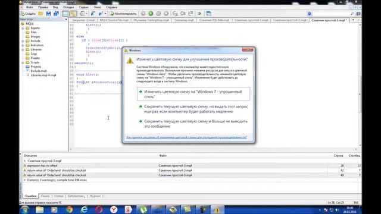
Task: Switch to the Советник простой-2.mq4 tab
Action: tap(289, 20)
